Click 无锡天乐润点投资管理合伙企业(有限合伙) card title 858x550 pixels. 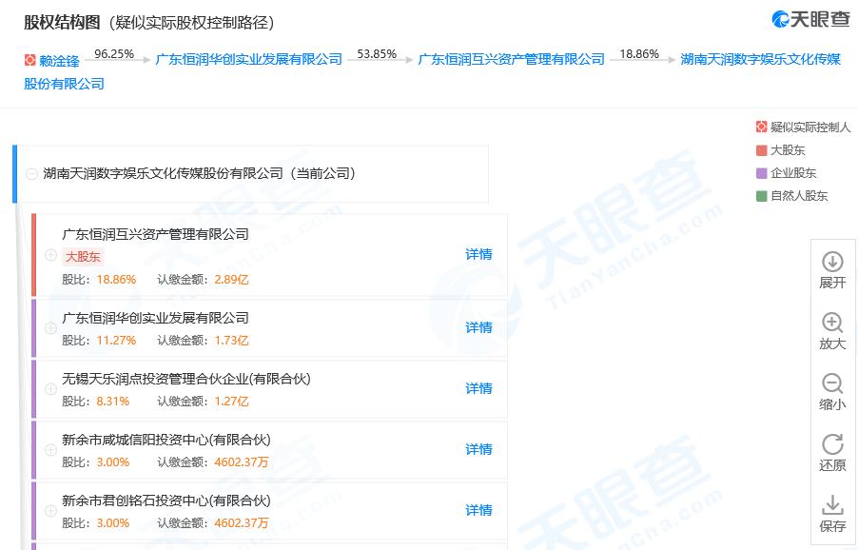(x=186, y=379)
